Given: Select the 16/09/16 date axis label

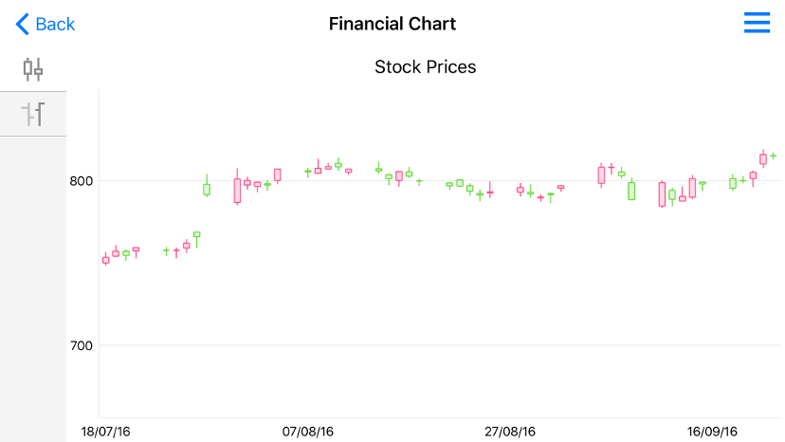Looking at the screenshot, I should (712, 432).
